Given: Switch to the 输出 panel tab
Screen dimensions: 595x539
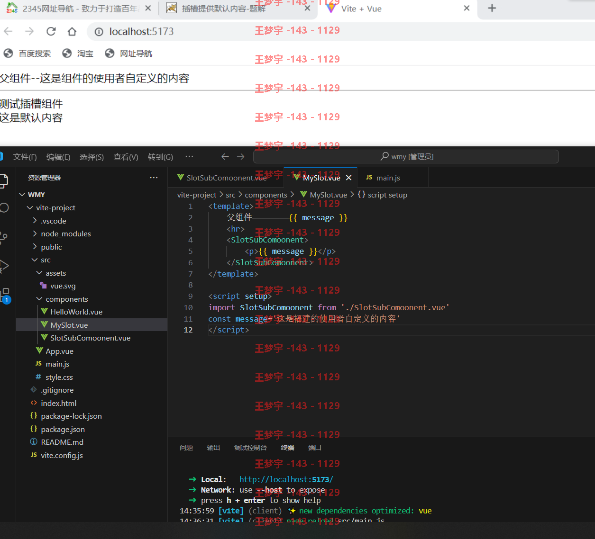Looking at the screenshot, I should click(213, 448).
